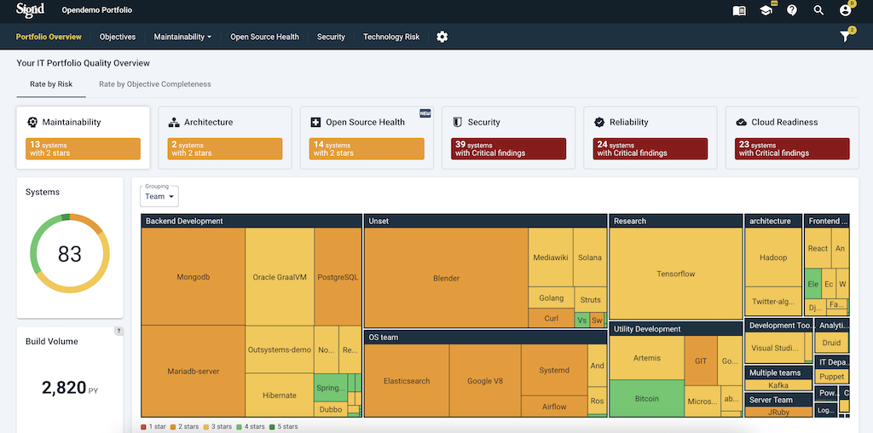
Task: Switch to Rate by Objective Completeness tab
Action: (x=155, y=84)
